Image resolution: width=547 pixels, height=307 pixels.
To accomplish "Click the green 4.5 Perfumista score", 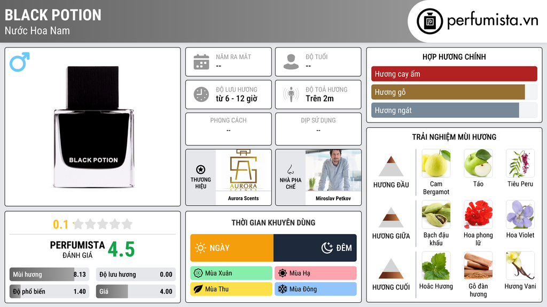I will (121, 249).
